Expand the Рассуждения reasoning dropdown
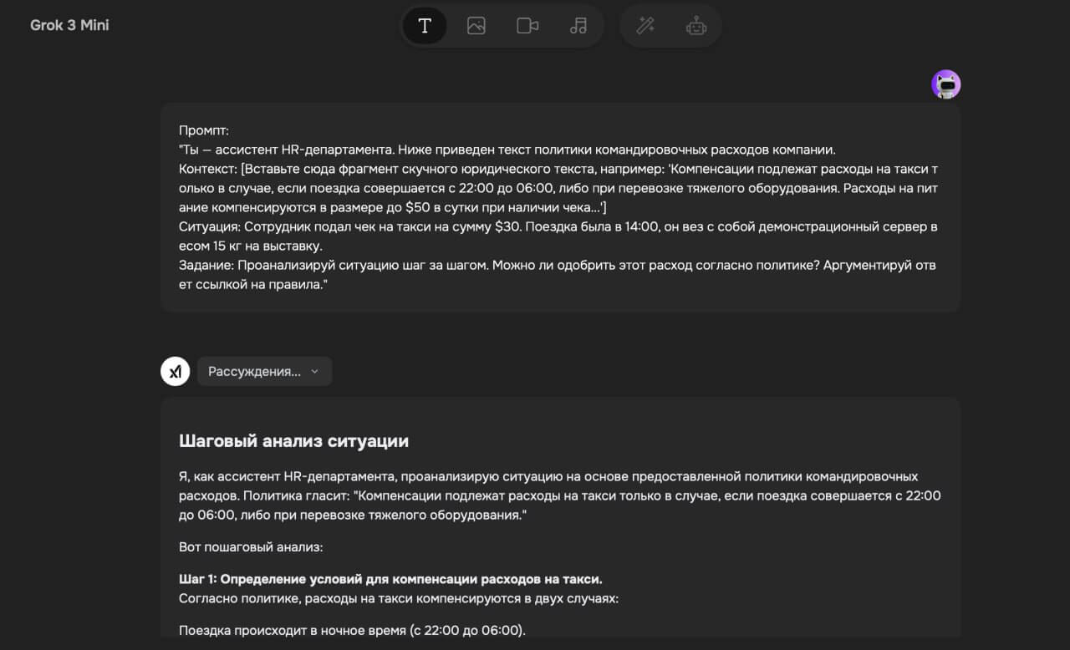 (254, 372)
